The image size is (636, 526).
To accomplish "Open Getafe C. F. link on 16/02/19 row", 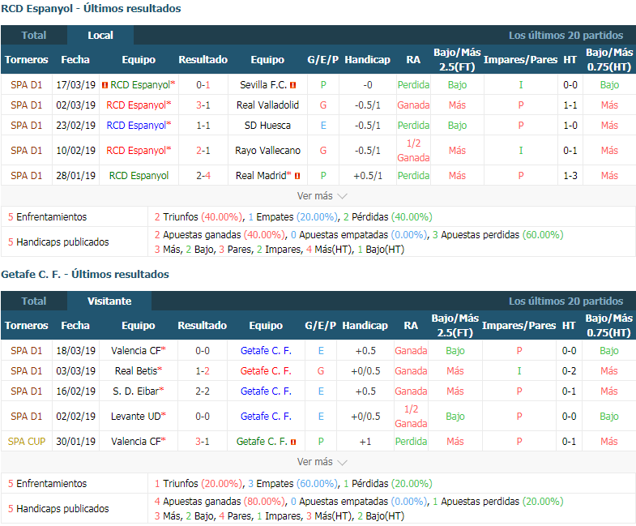I will tap(266, 391).
